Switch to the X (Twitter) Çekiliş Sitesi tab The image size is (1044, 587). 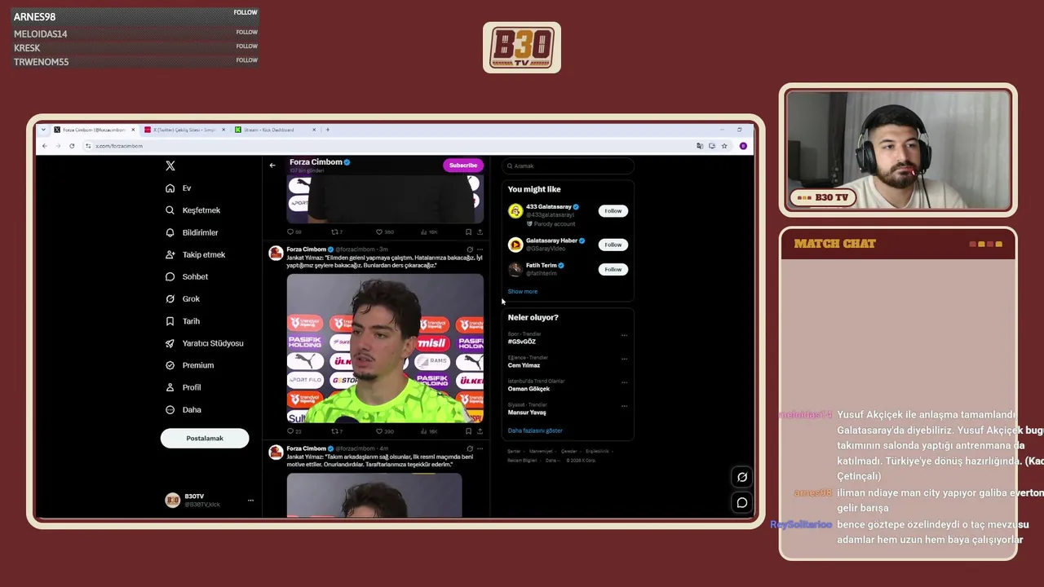[x=184, y=130]
